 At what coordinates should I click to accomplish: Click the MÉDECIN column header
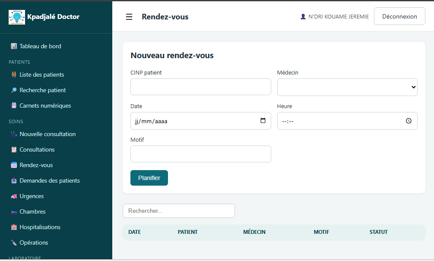254,232
